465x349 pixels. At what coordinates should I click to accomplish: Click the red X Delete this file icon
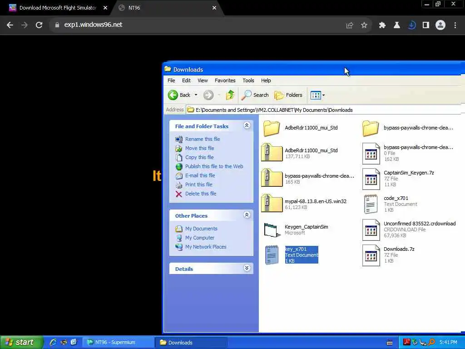[178, 194]
